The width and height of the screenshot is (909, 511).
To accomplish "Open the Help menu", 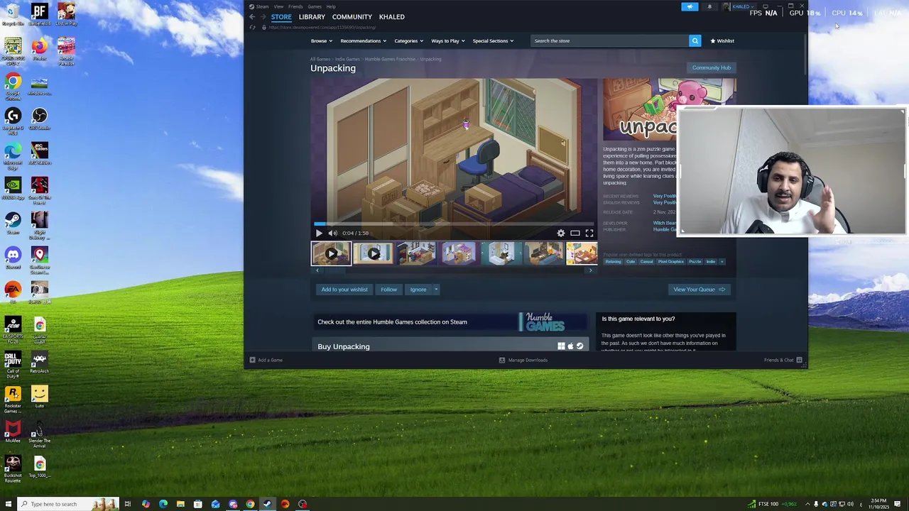I will [331, 6].
